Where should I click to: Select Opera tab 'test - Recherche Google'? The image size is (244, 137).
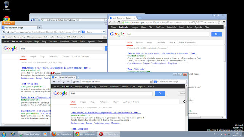click(64, 77)
